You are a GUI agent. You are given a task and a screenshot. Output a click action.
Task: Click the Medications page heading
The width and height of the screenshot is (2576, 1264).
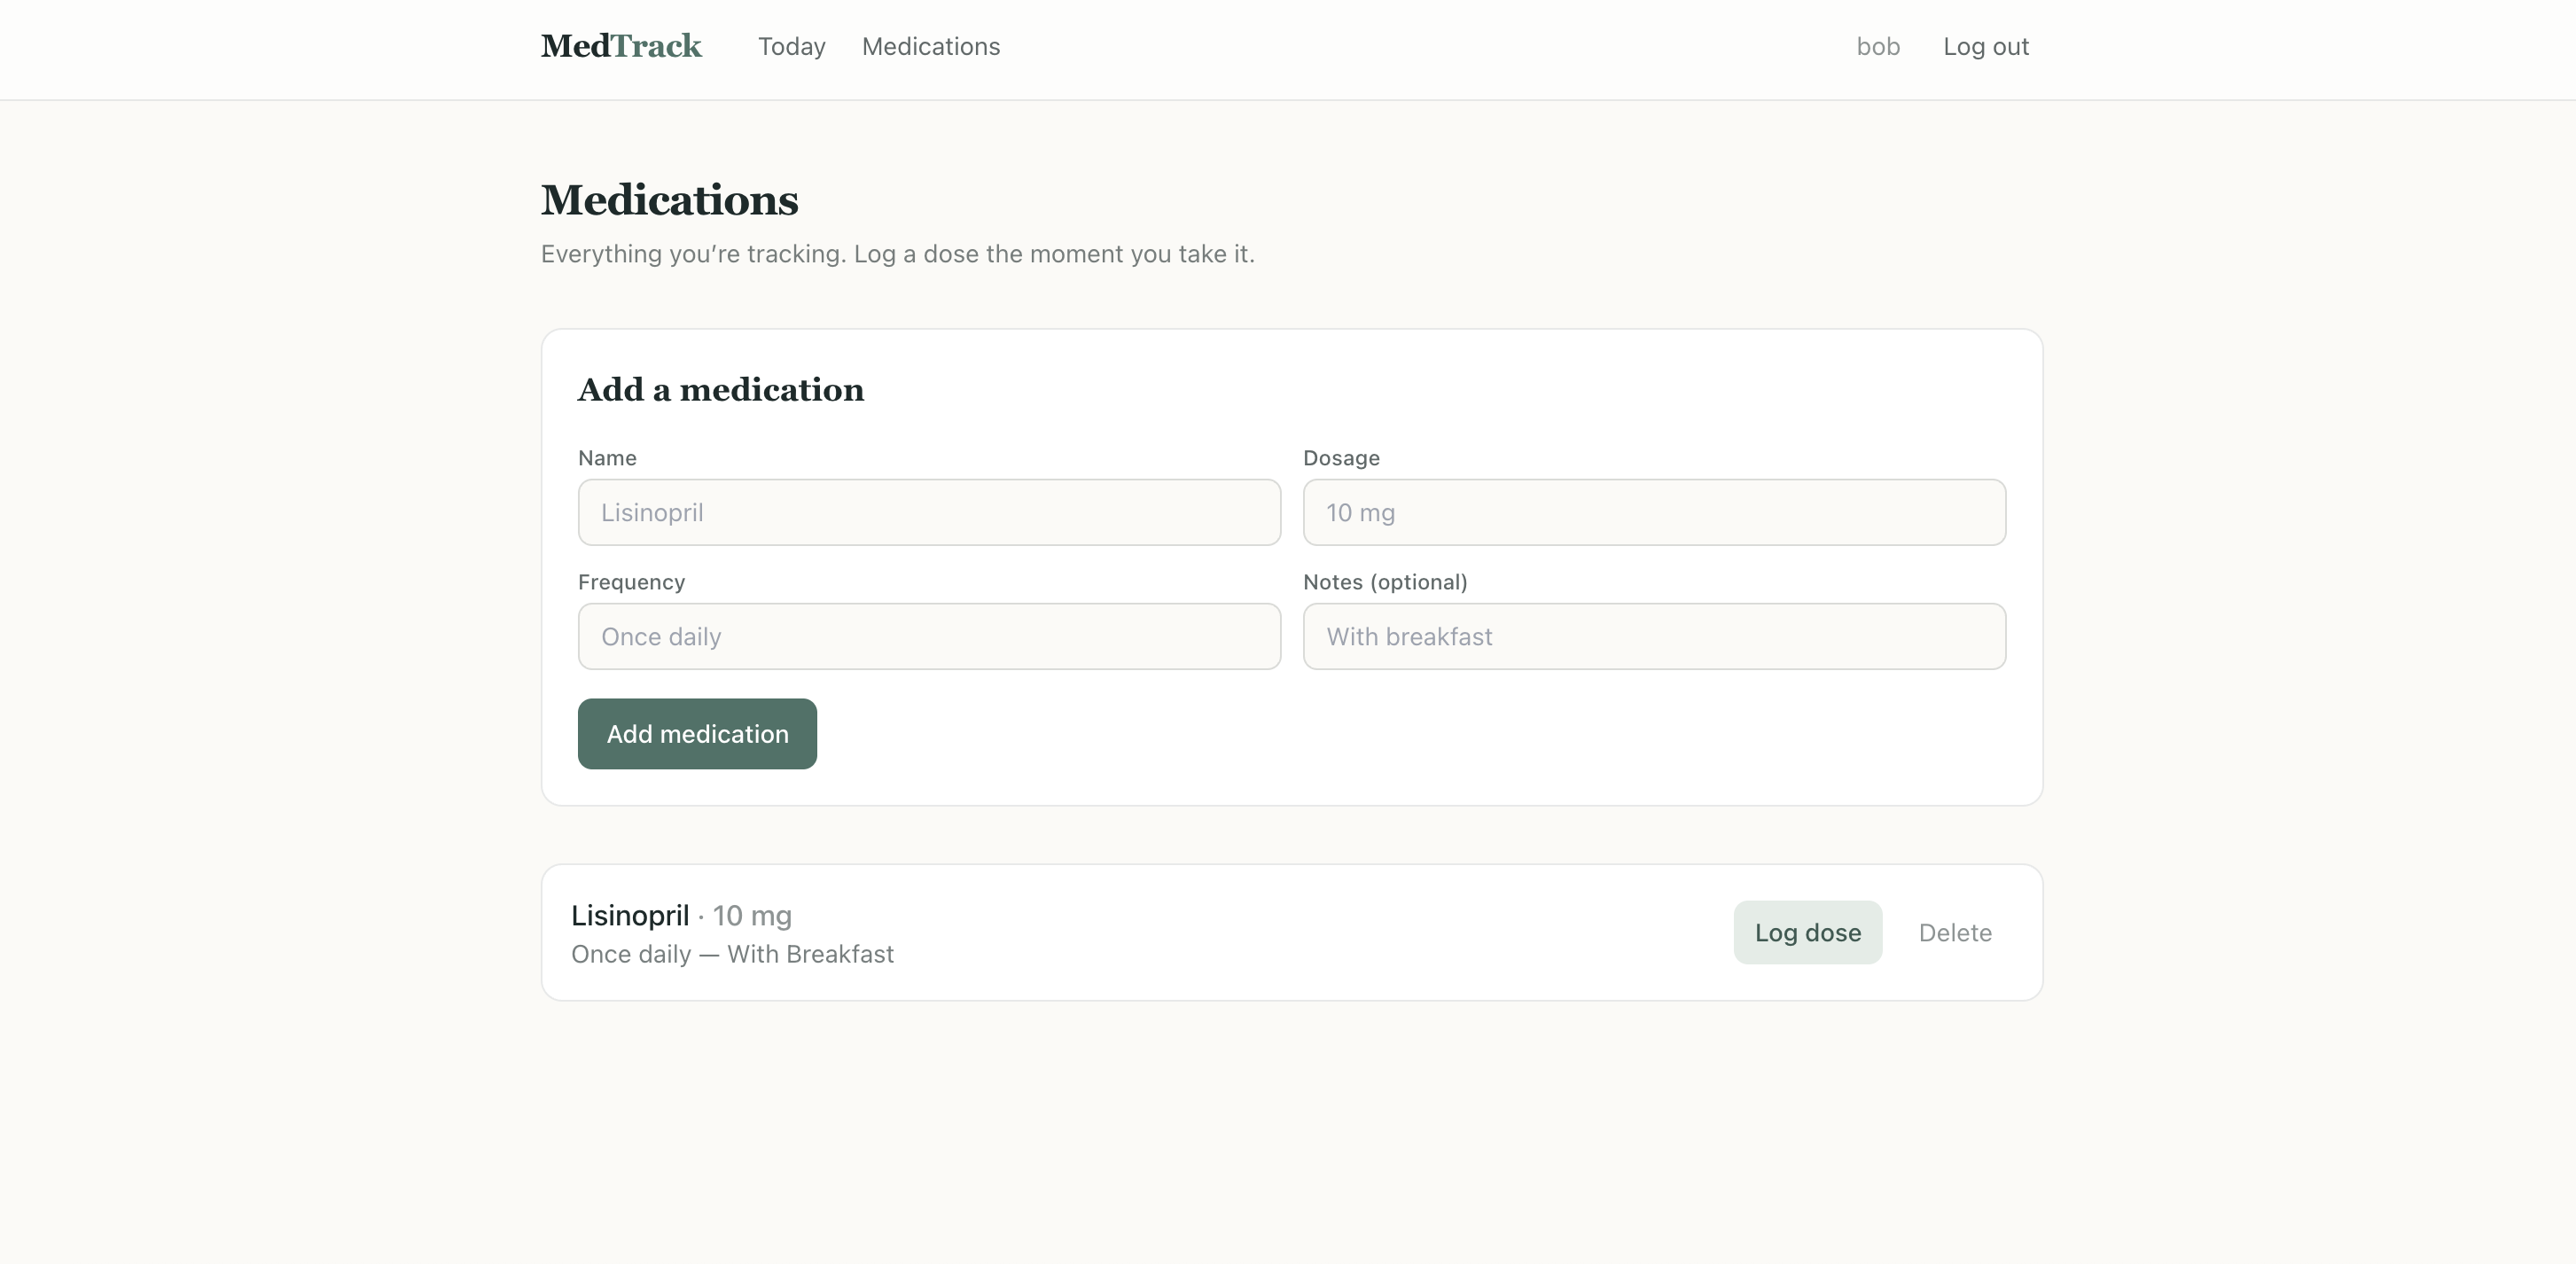tap(669, 200)
